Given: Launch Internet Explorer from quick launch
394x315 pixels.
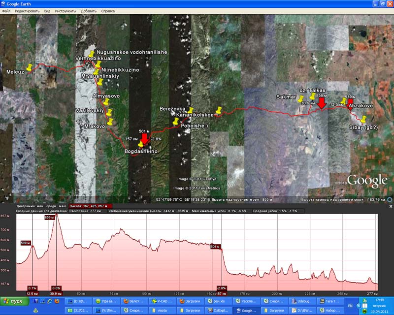Looking at the screenshot, I should click(x=50, y=301).
